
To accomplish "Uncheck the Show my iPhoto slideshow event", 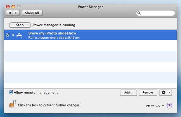I will (8, 35).
